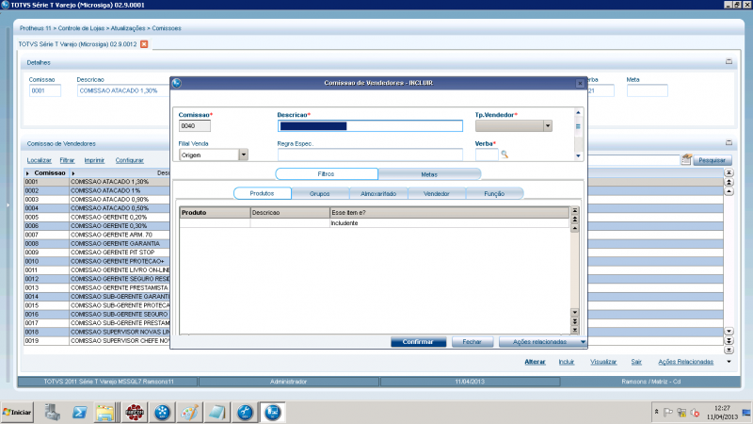Open the Filial Venda Origem dropdown
The width and height of the screenshot is (753, 424).
coord(244,155)
